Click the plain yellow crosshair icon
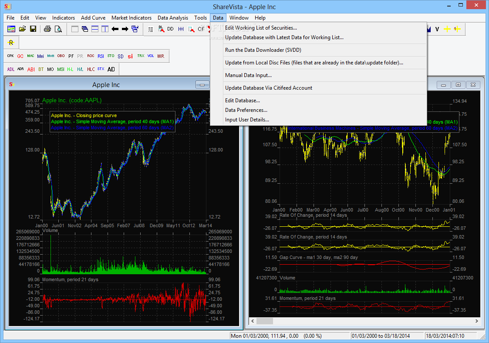 [x=447, y=29]
